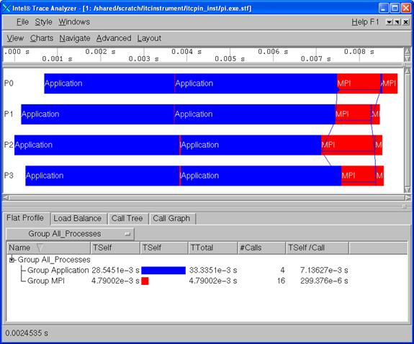Click the P0 last MPI segment

[x=390, y=83]
